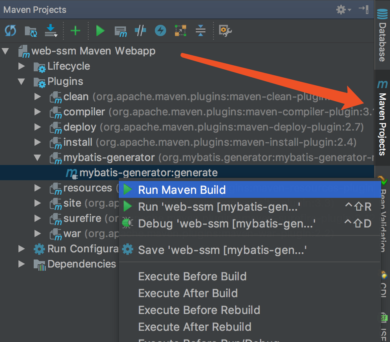Viewport: 390px width, 342px height.
Task: Select the Lifecycle tree item
Action: [x=187, y=66]
